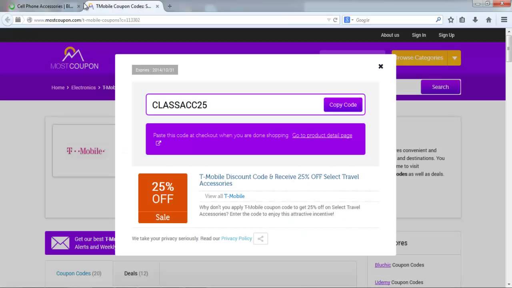
Task: Click the address bar URL
Action: 87,20
